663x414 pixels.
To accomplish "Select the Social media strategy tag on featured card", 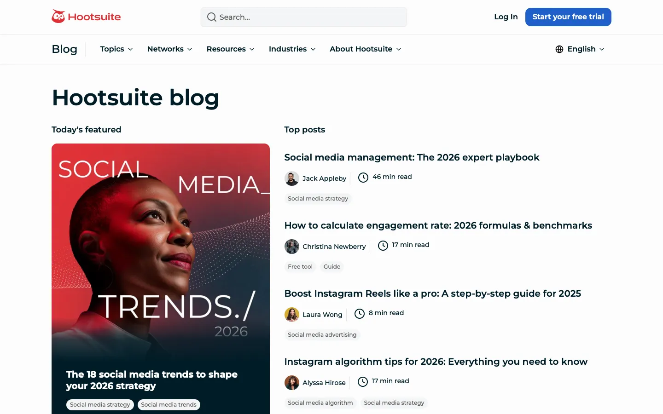I will point(100,405).
